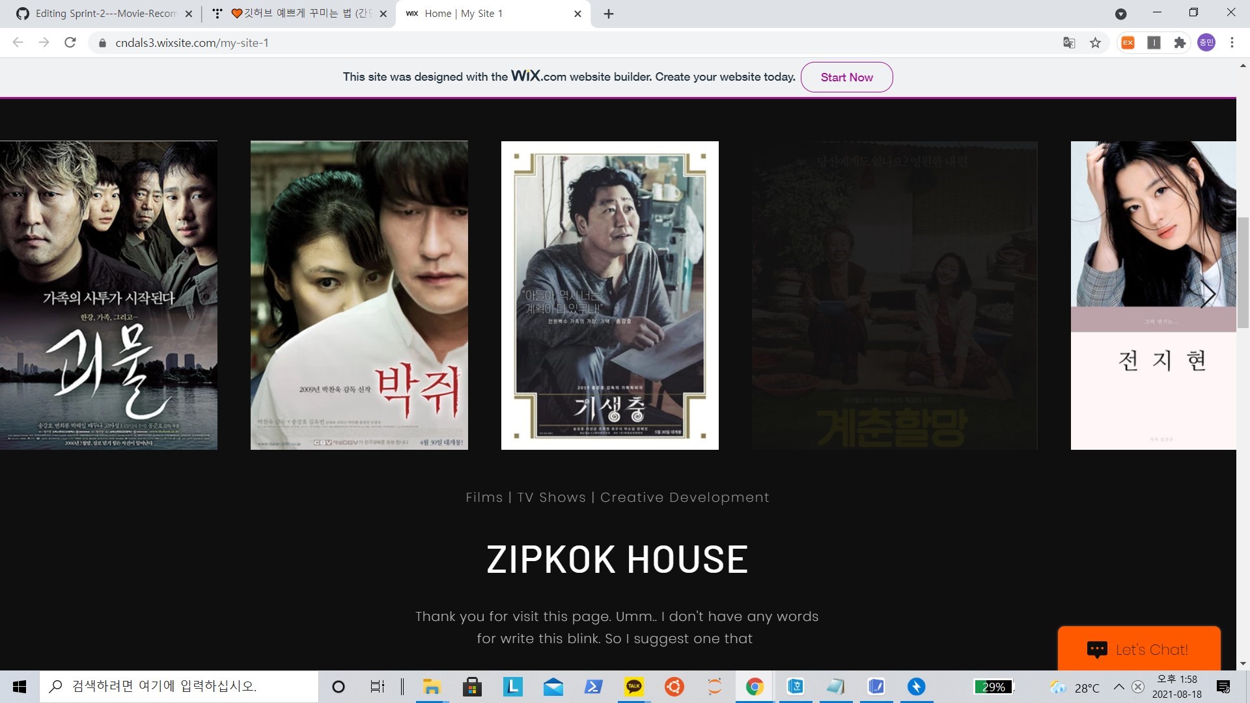Click the 충민 Chrome profile avatar
Image resolution: width=1250 pixels, height=703 pixels.
click(x=1206, y=42)
